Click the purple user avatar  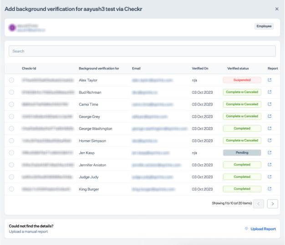point(12,28)
